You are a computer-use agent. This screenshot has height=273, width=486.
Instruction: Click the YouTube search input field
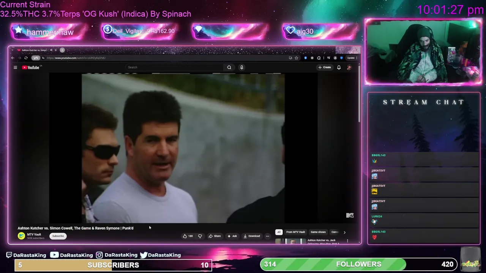[x=175, y=67]
